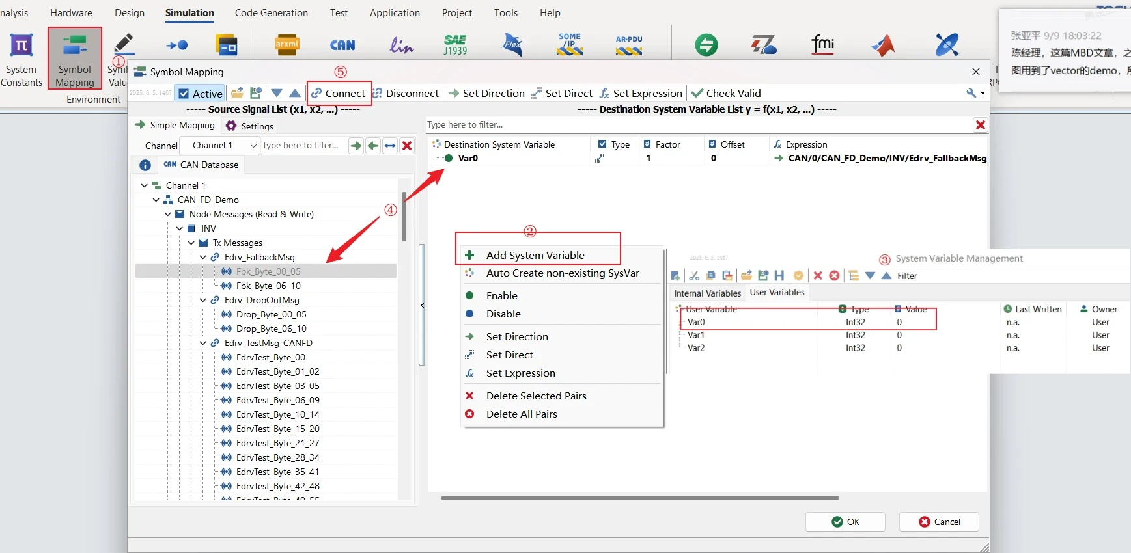Collapse the Edrv_TestMsg_CANFD node
This screenshot has height=553, width=1131.
coord(202,343)
